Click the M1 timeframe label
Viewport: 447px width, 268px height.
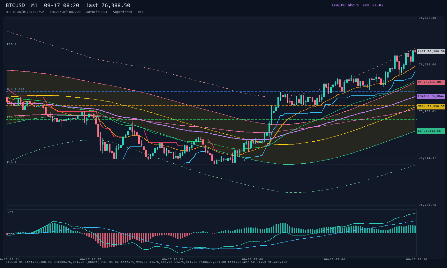[x=34, y=5]
